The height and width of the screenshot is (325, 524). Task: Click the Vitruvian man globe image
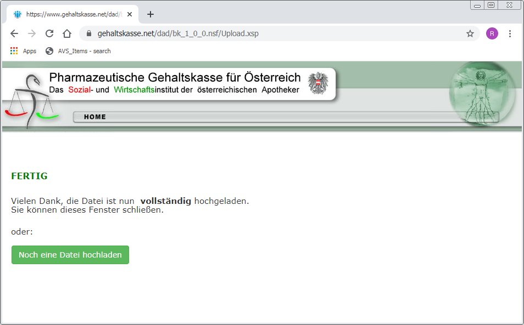point(482,93)
